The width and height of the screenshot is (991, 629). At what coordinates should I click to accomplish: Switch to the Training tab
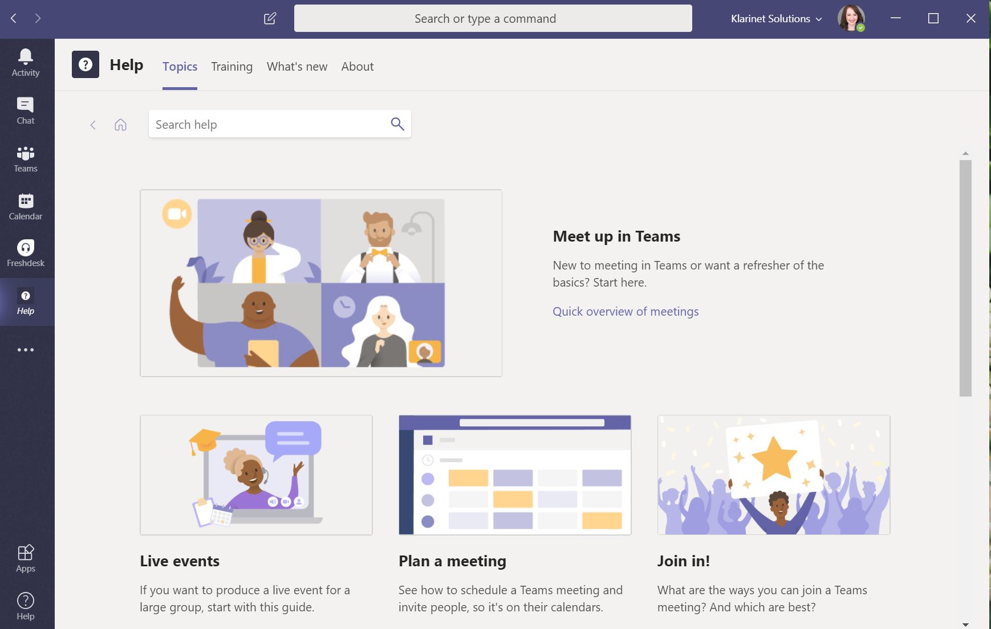point(231,67)
